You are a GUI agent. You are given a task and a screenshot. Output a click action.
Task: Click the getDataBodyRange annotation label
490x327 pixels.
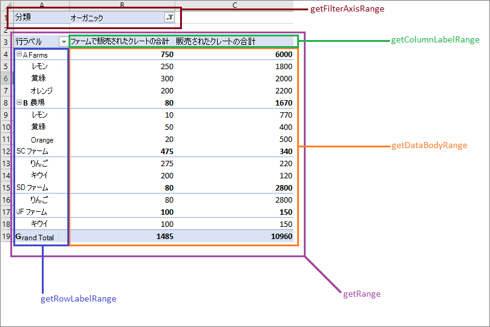click(x=429, y=146)
